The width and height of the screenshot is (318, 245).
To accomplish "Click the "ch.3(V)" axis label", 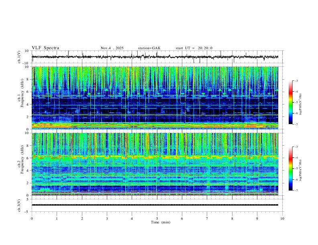I will 19,206.
